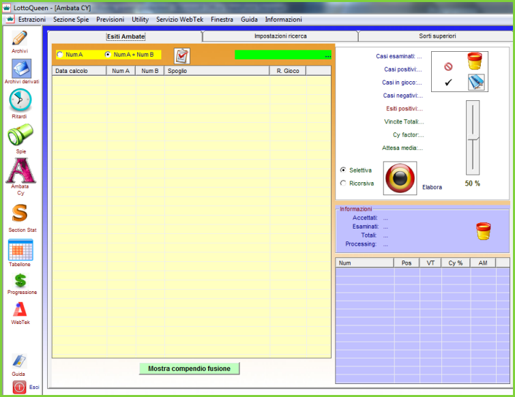Open Ambata Cy letter A icon
This screenshot has height=397, width=515.
click(20, 171)
